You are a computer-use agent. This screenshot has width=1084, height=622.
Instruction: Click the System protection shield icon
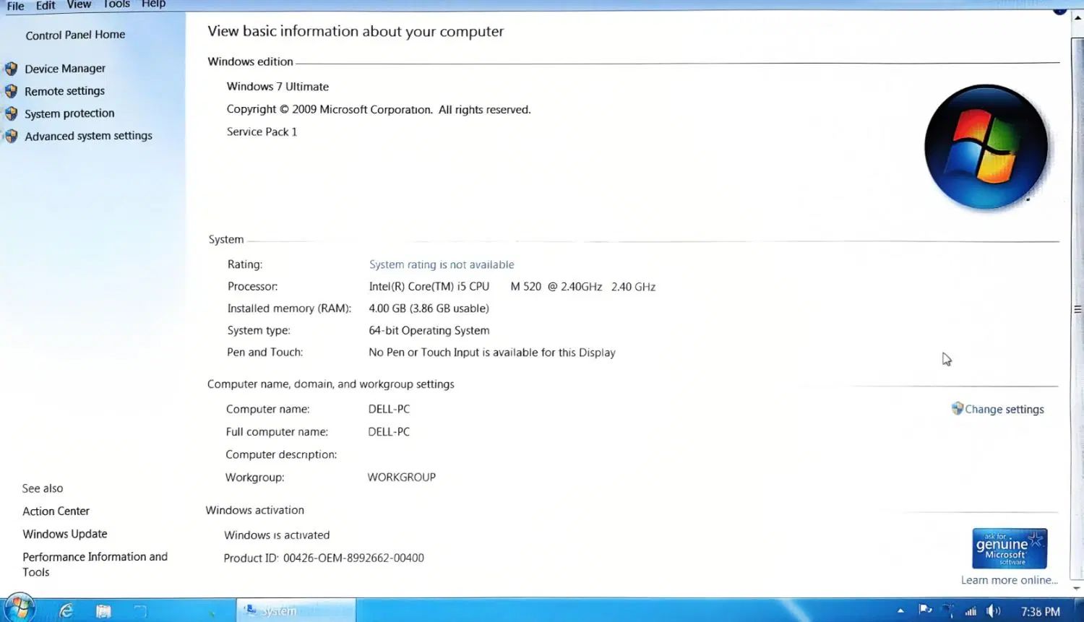point(11,113)
